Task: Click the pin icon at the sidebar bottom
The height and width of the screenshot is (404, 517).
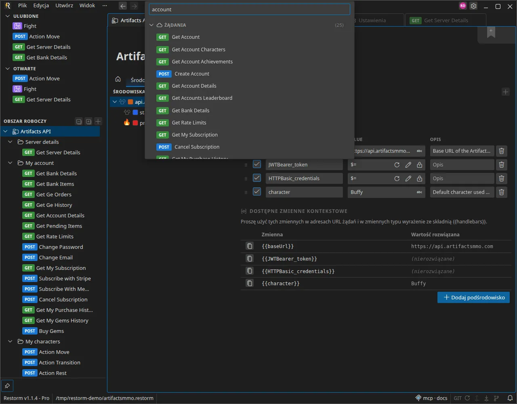Action: pos(7,386)
